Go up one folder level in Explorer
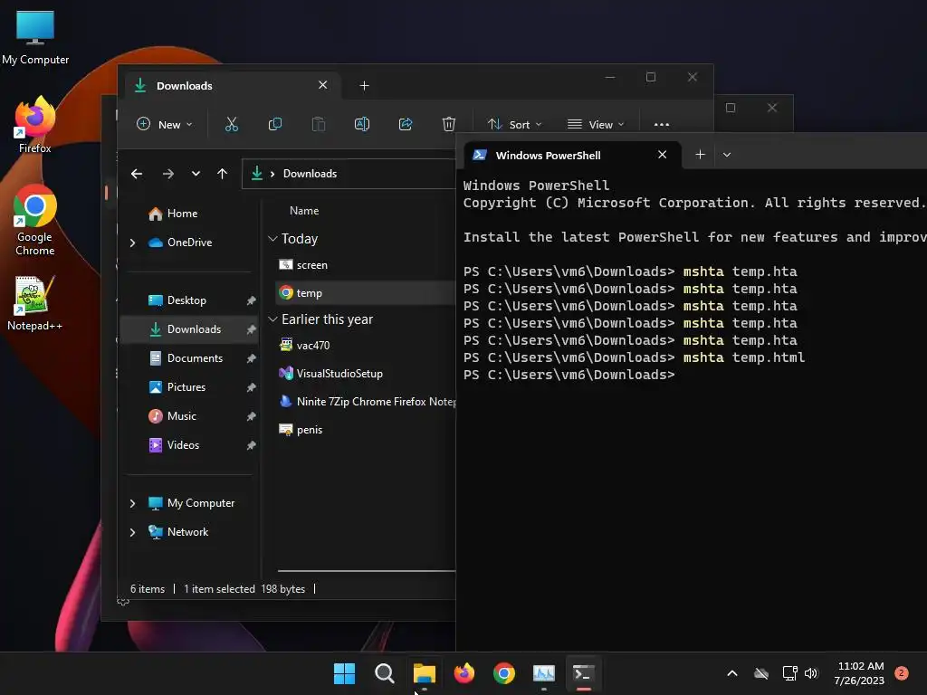The height and width of the screenshot is (695, 927). [x=223, y=174]
